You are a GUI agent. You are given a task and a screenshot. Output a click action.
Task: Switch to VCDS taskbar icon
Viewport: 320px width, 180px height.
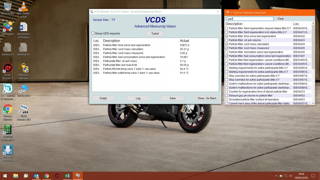(x=78, y=176)
